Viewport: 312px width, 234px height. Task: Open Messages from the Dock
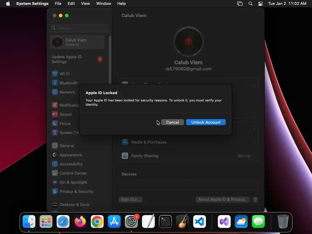click(258, 222)
